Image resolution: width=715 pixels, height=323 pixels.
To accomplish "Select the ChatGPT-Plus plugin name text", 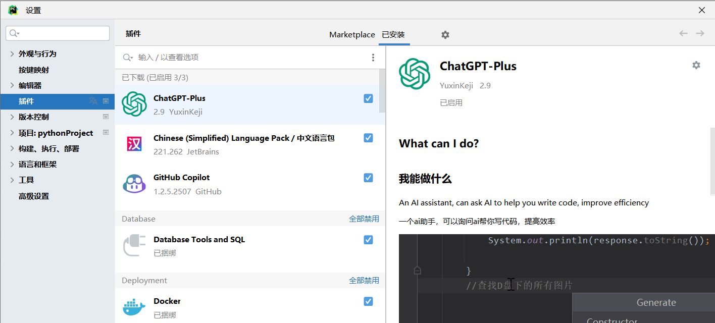I will coord(179,98).
